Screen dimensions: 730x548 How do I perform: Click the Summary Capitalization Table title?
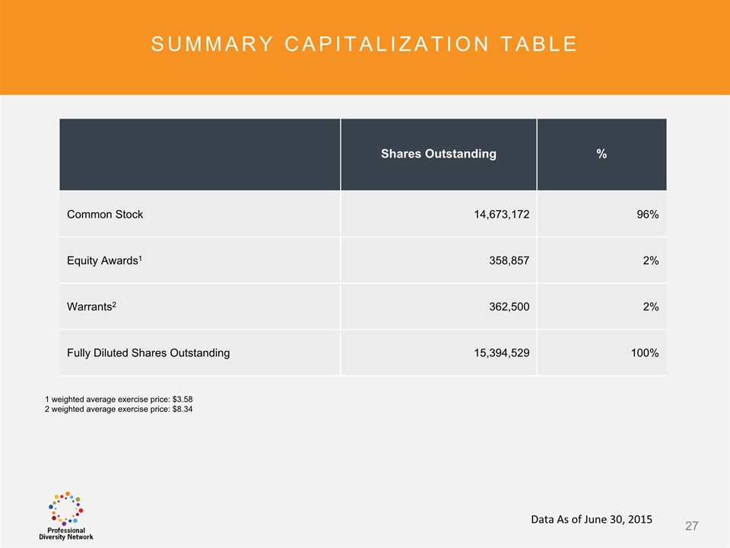click(364, 44)
